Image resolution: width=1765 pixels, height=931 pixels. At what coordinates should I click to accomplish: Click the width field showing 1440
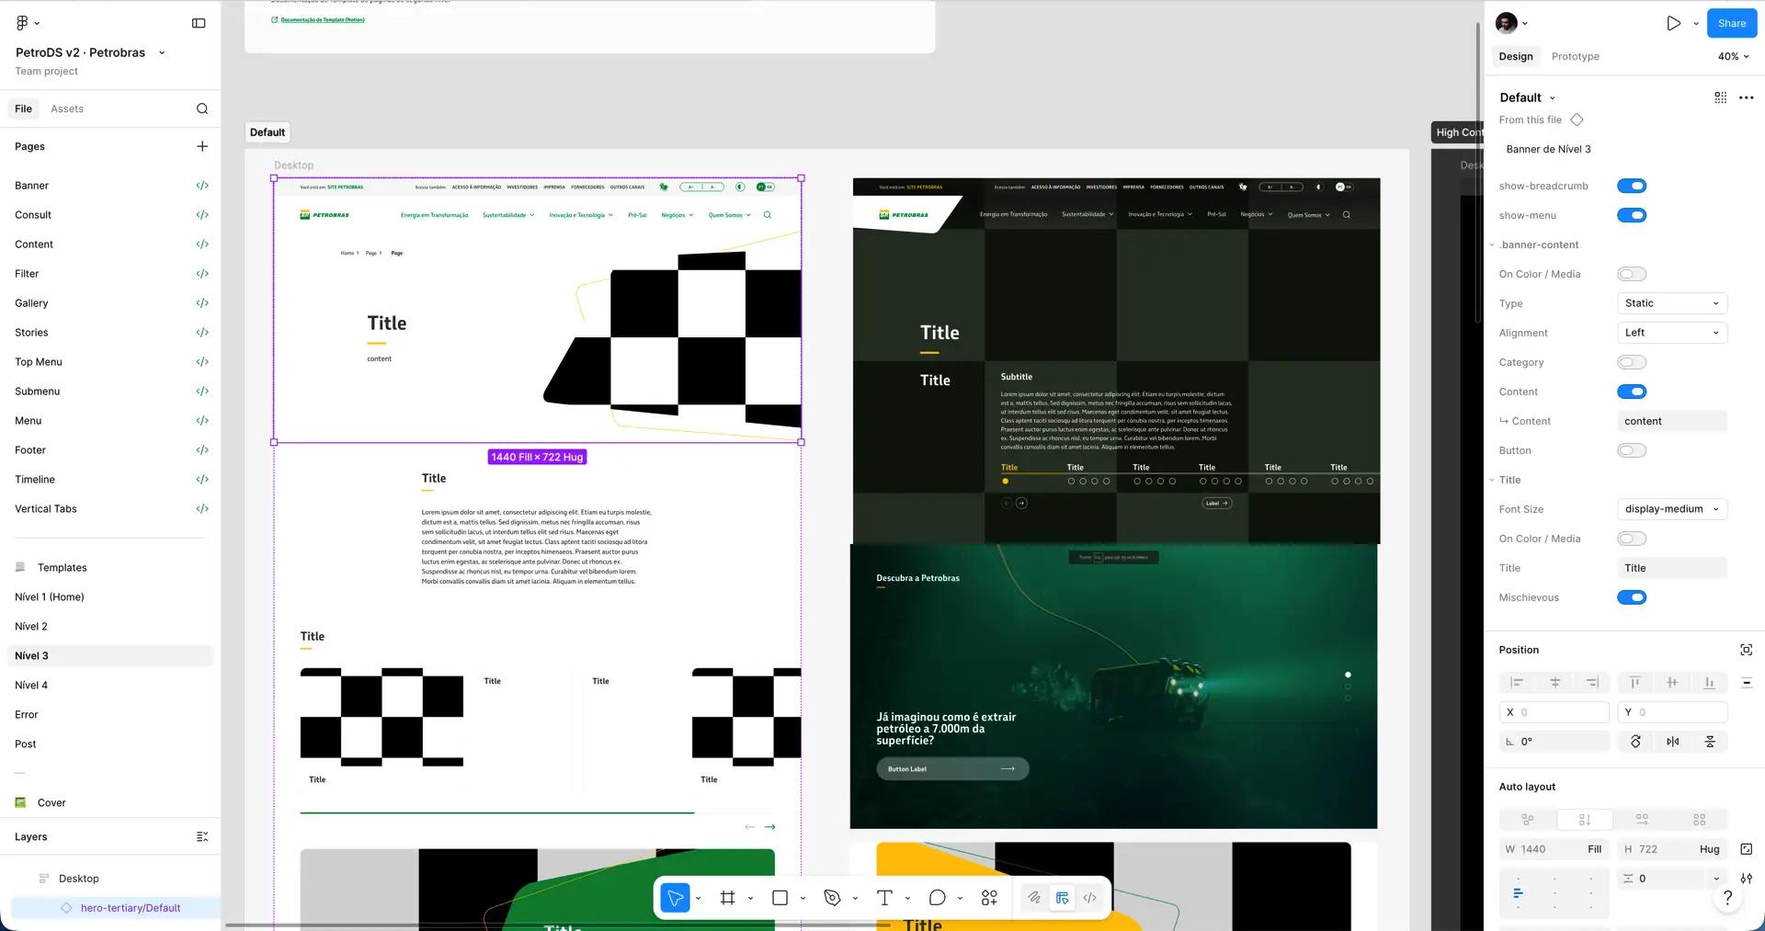(x=1554, y=849)
